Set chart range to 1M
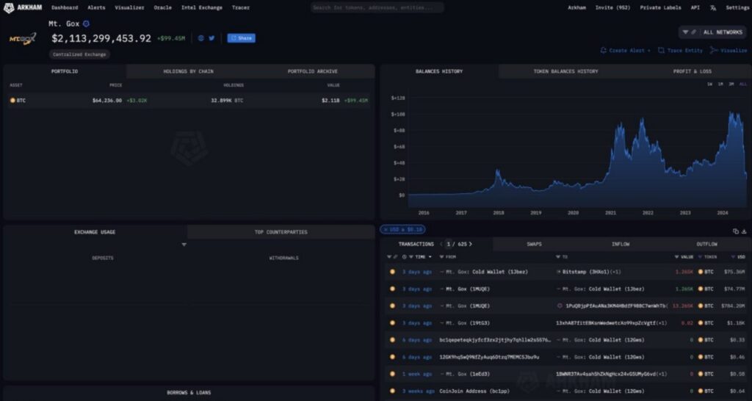 click(720, 84)
